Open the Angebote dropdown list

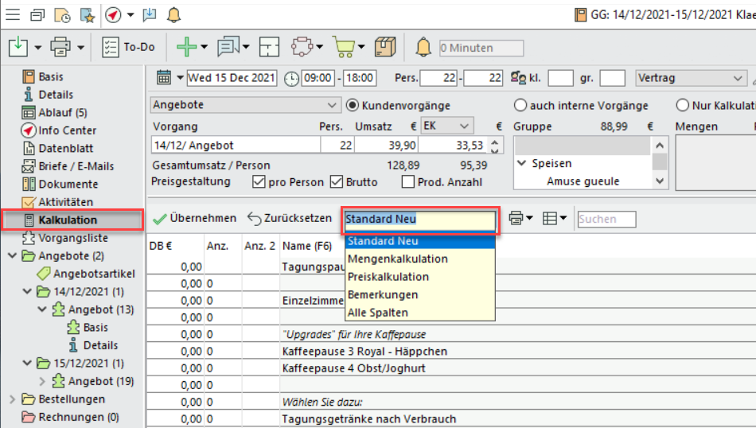click(x=332, y=105)
